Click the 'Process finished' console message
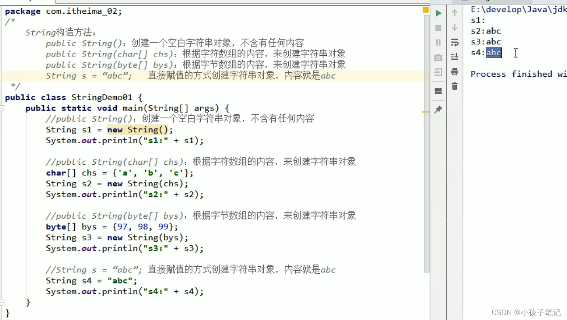 [x=519, y=74]
